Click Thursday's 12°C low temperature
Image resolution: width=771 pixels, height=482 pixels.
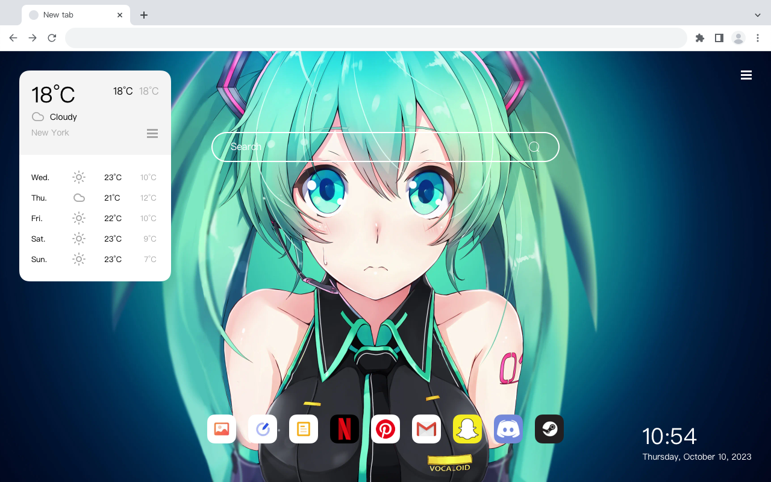pos(149,198)
